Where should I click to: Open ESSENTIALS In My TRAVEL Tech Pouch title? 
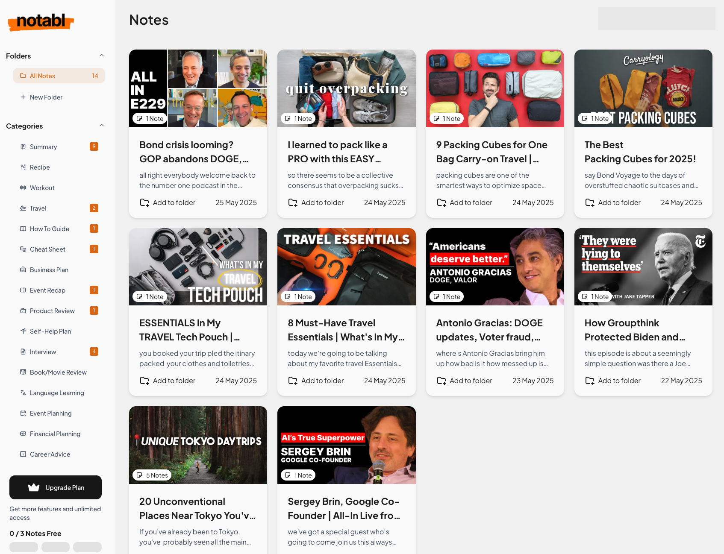[x=189, y=330]
